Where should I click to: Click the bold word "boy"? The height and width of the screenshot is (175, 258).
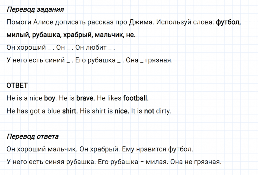[x=50, y=98]
